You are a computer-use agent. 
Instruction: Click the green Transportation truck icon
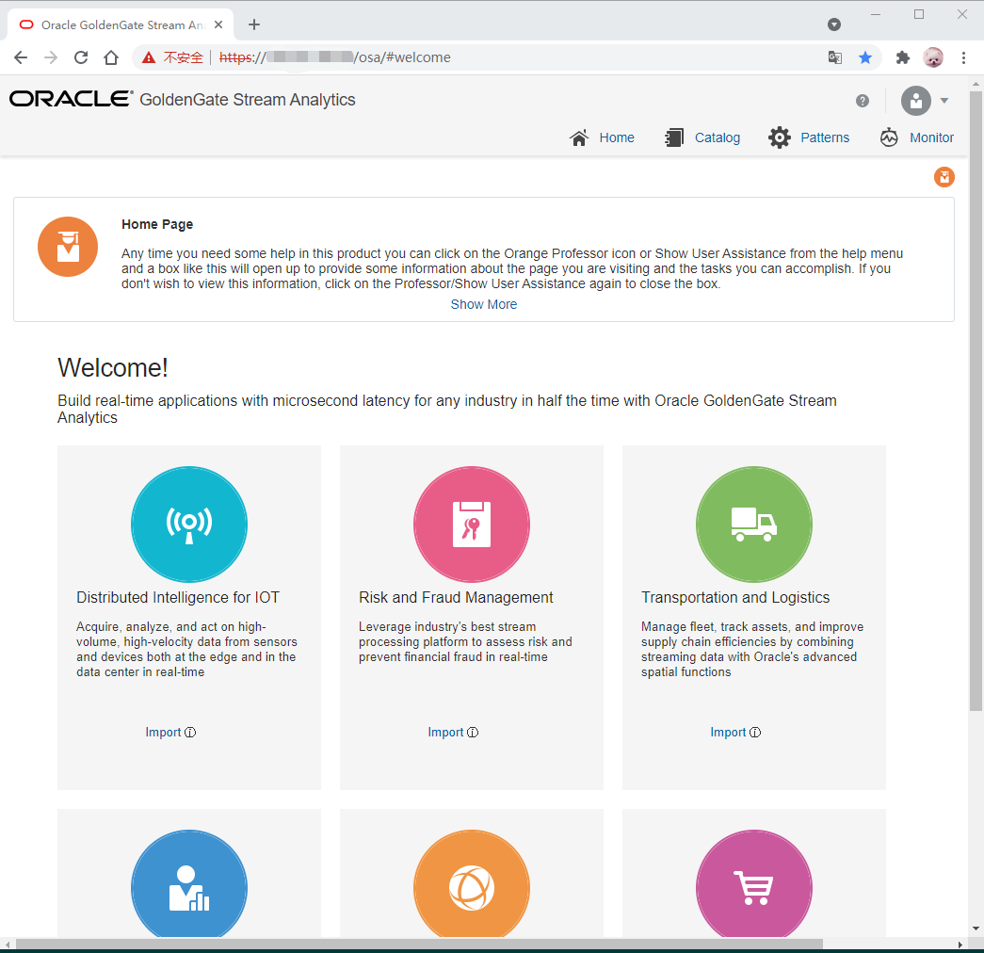(x=753, y=525)
